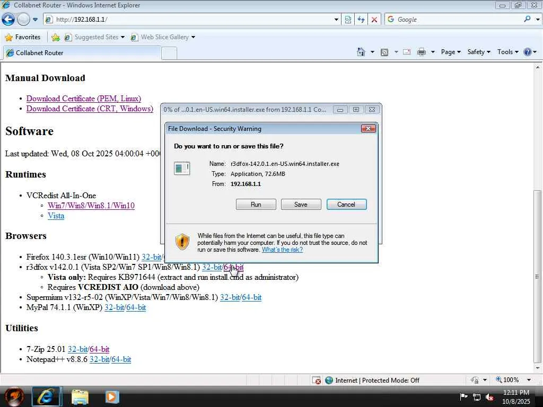Open a new blank tab
Image resolution: width=543 pixels, height=407 pixels.
coord(169,54)
